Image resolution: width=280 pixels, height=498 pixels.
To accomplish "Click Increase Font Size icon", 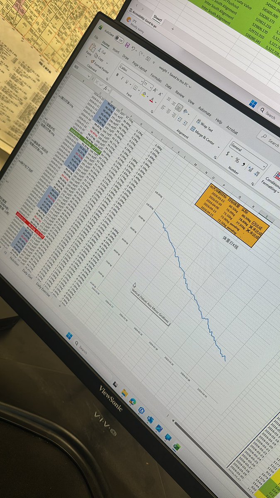I will tap(155, 89).
